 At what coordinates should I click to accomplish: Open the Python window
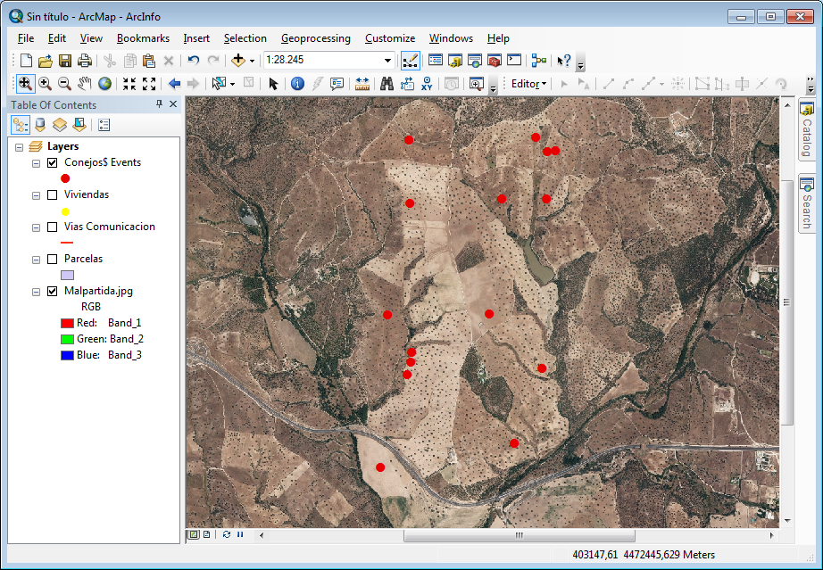[514, 61]
